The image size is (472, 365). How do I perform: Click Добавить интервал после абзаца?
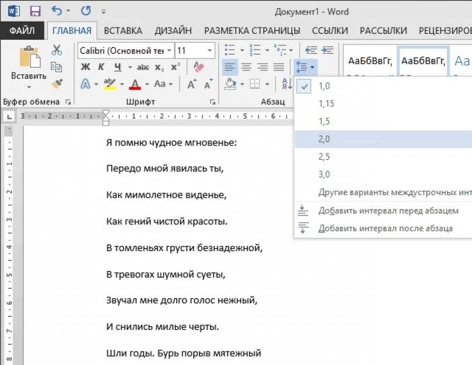coord(383,228)
